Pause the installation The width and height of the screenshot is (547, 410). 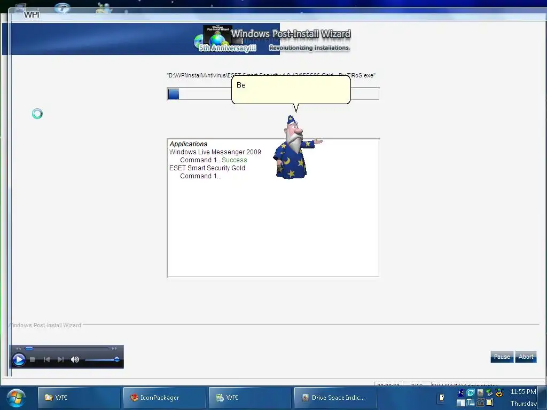click(x=502, y=357)
